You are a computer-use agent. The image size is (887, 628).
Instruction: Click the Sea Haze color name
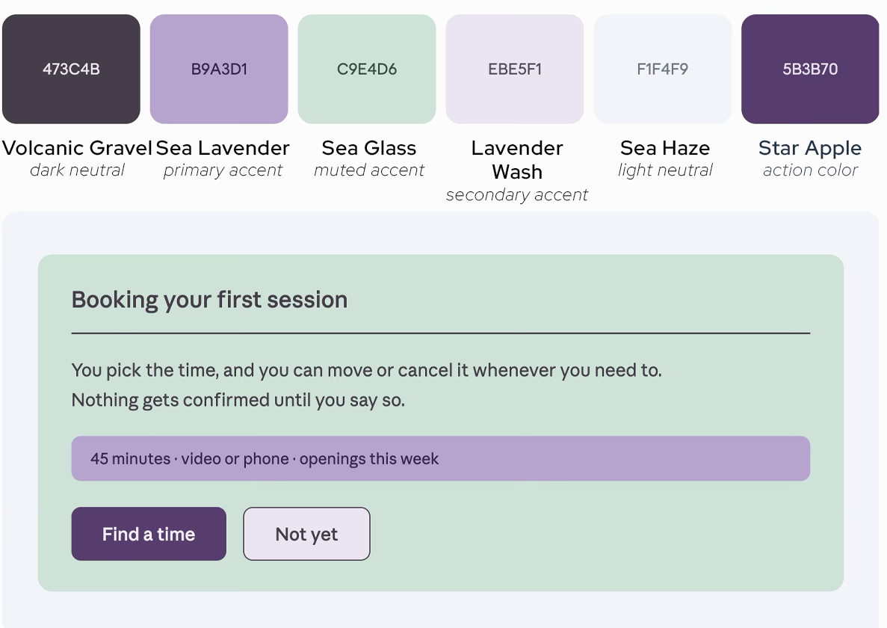pos(664,148)
